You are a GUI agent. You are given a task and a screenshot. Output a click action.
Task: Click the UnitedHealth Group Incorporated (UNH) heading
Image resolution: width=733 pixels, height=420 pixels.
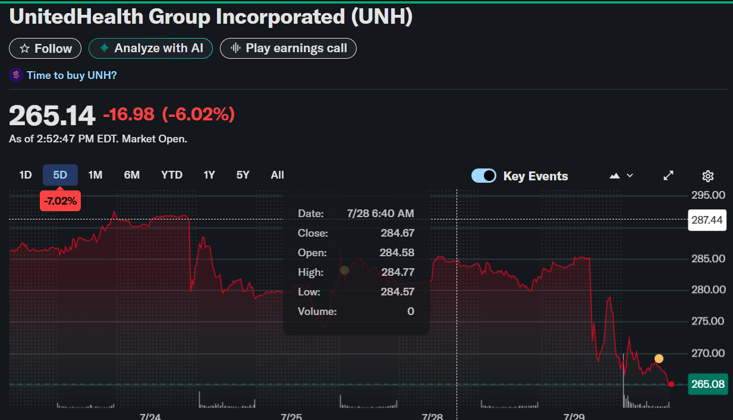click(211, 17)
